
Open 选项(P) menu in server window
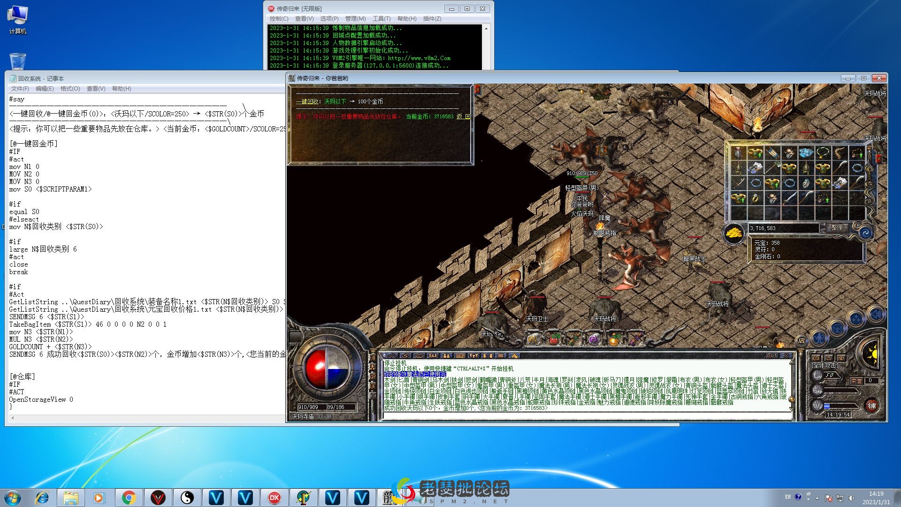[329, 19]
